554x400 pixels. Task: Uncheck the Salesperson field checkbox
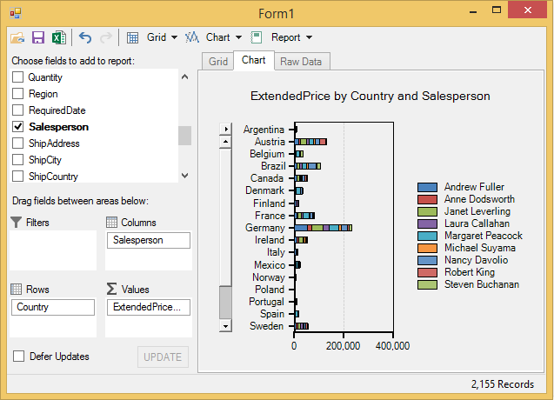tap(18, 127)
